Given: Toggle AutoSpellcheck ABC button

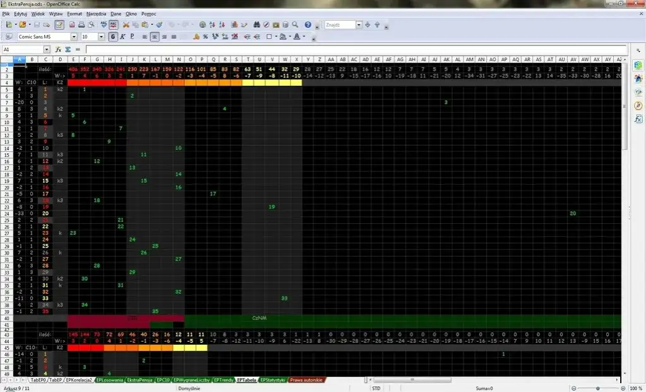Looking at the screenshot, I should click(113, 25).
